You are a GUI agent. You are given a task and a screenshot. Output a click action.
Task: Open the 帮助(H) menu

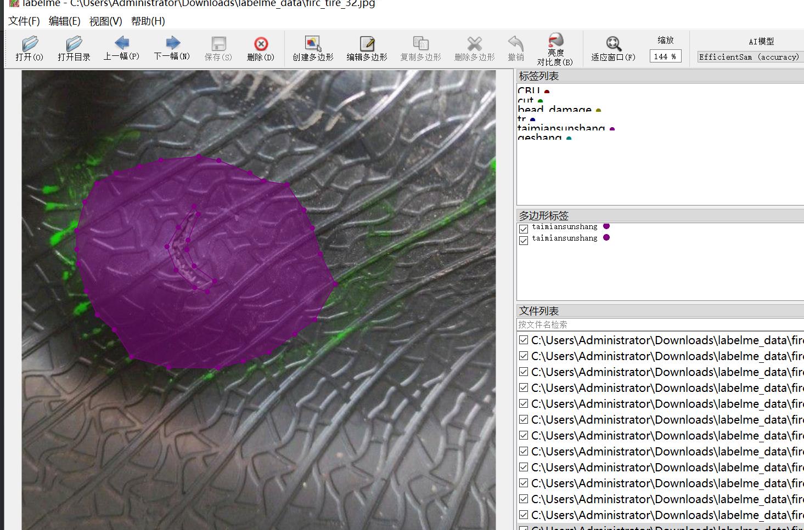pyautogui.click(x=148, y=21)
